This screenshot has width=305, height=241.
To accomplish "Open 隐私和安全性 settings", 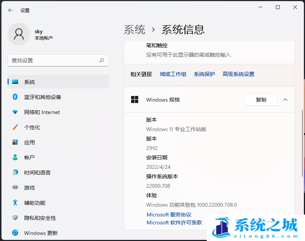I will pos(58,218).
